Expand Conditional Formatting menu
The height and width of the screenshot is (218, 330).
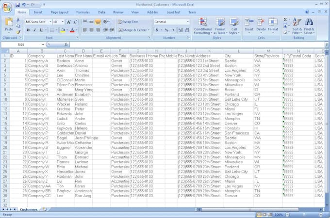click(203, 26)
